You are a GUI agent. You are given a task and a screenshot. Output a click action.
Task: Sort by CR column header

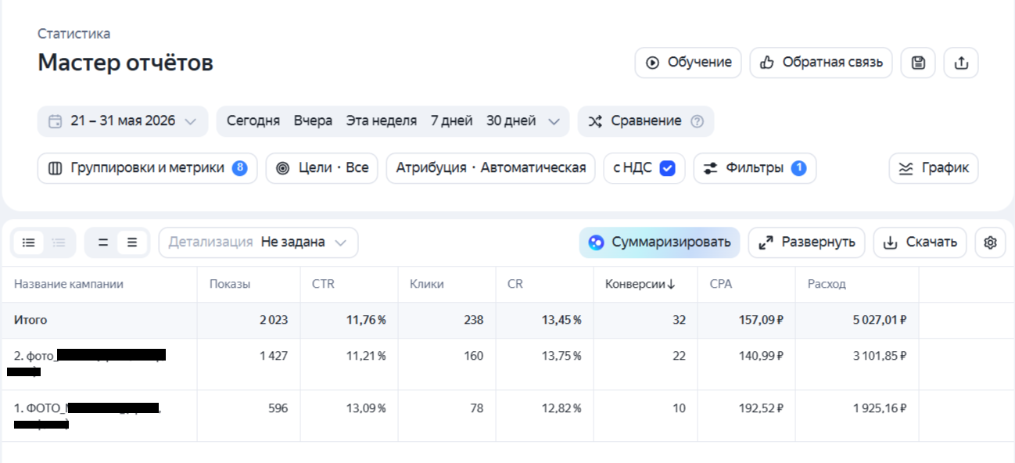click(515, 285)
